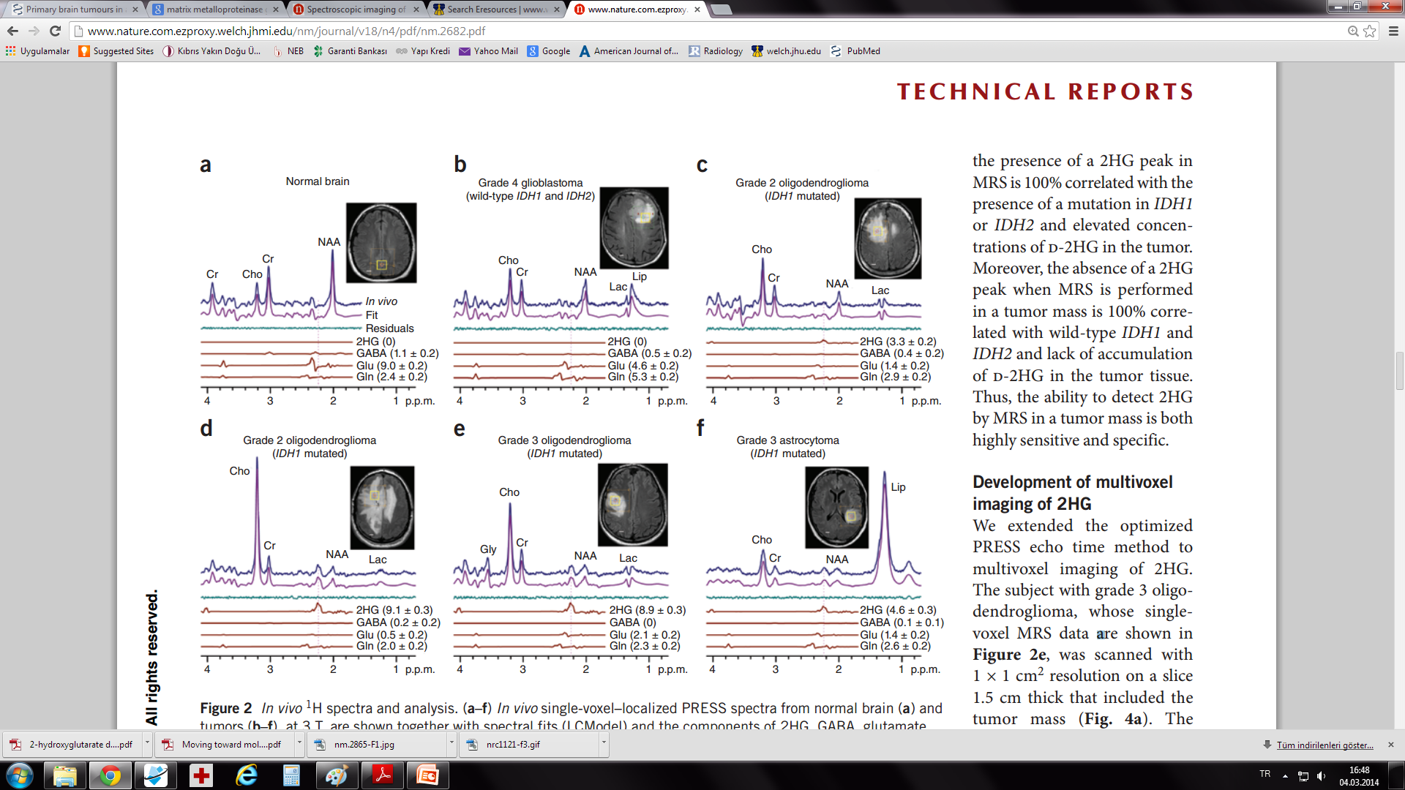Open Uygulamalar apps shortcut
The image size is (1405, 790).
click(37, 51)
